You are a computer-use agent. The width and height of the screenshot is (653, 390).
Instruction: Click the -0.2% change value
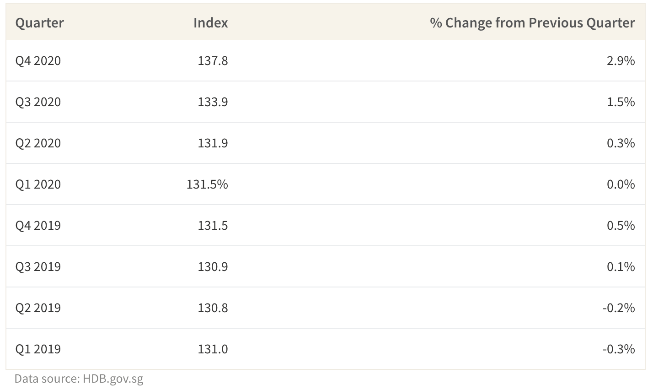[x=619, y=308]
